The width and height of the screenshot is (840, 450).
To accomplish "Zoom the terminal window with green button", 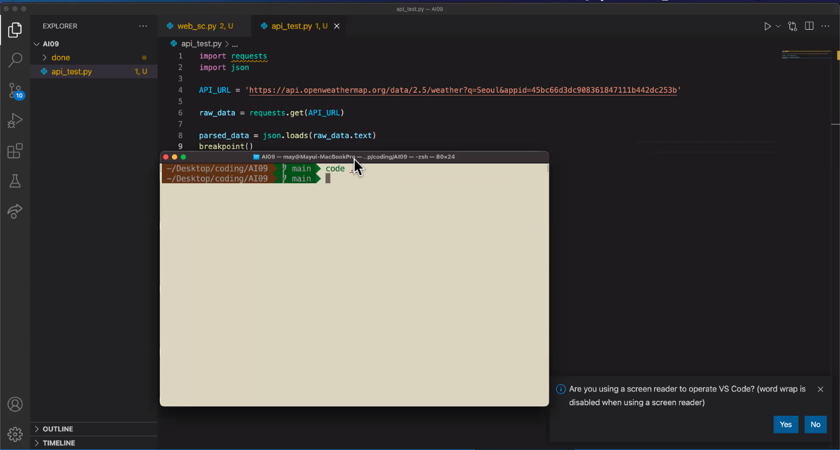I will click(183, 157).
